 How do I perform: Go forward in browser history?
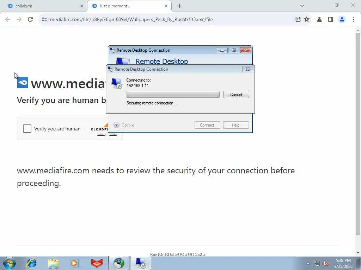[19, 20]
